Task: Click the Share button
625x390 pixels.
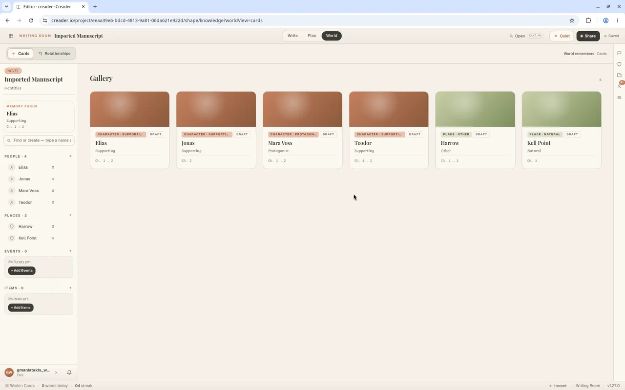Action: 588,36
